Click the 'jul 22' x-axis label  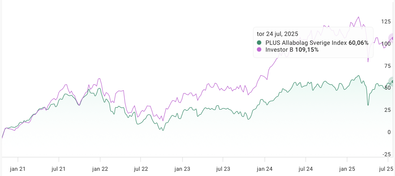(x=141, y=169)
